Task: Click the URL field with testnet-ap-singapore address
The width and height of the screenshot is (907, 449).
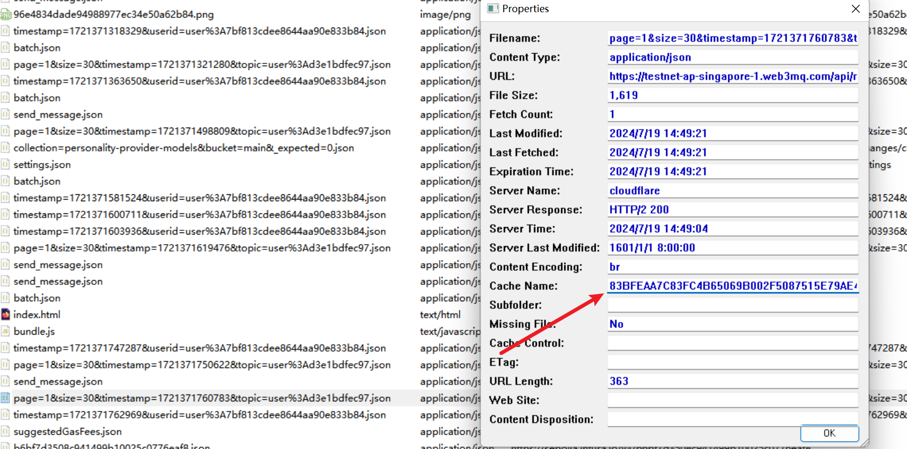Action: pyautogui.click(x=732, y=76)
